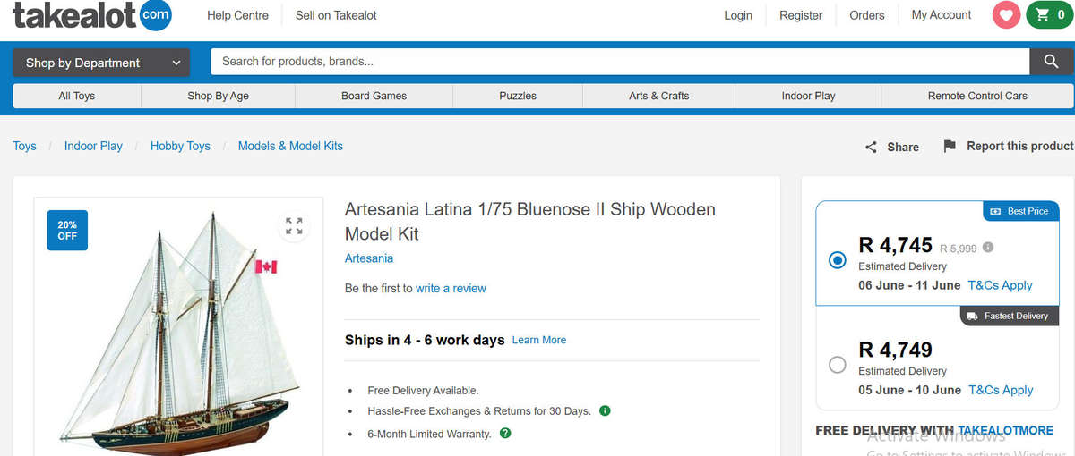Open the wishlist heart icon
The image size is (1075, 456).
[1006, 15]
